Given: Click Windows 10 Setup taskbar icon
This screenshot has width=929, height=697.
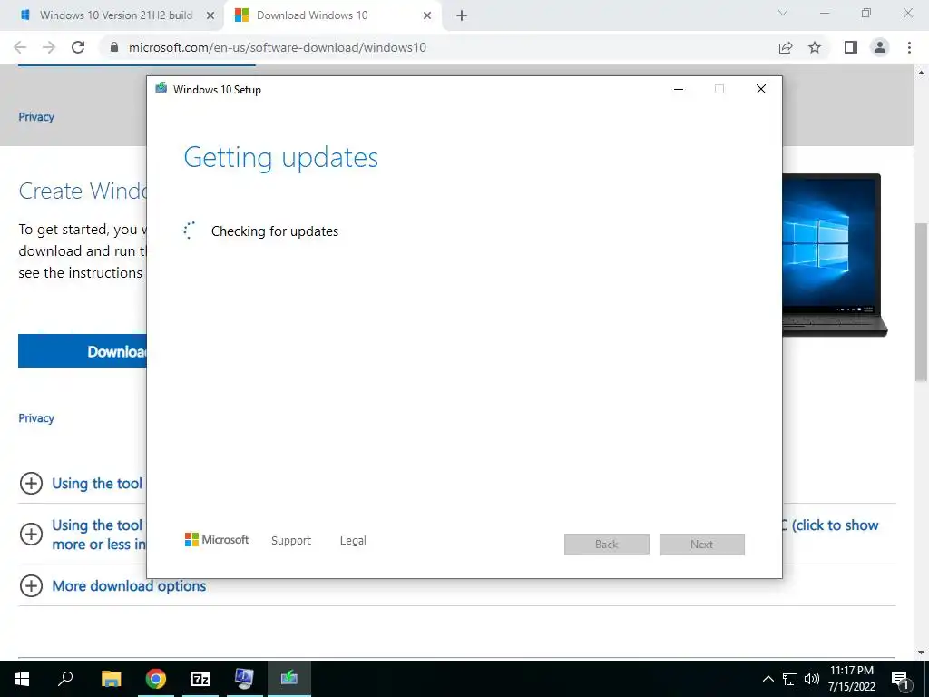Looking at the screenshot, I should (x=289, y=679).
